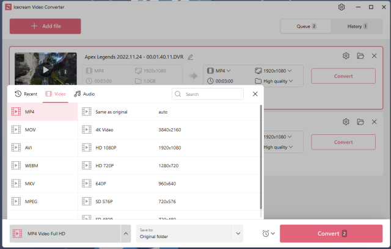Viewport: 391px width, 249px height.
Task: Open the schedule timer icon beside Convert
Action: tap(267, 234)
